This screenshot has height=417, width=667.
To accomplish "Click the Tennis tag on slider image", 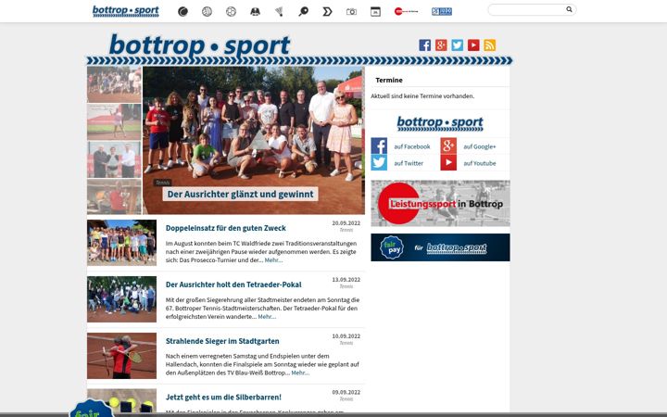I will point(162,183).
